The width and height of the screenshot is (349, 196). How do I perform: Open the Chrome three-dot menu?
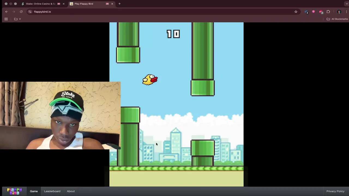(x=346, y=12)
